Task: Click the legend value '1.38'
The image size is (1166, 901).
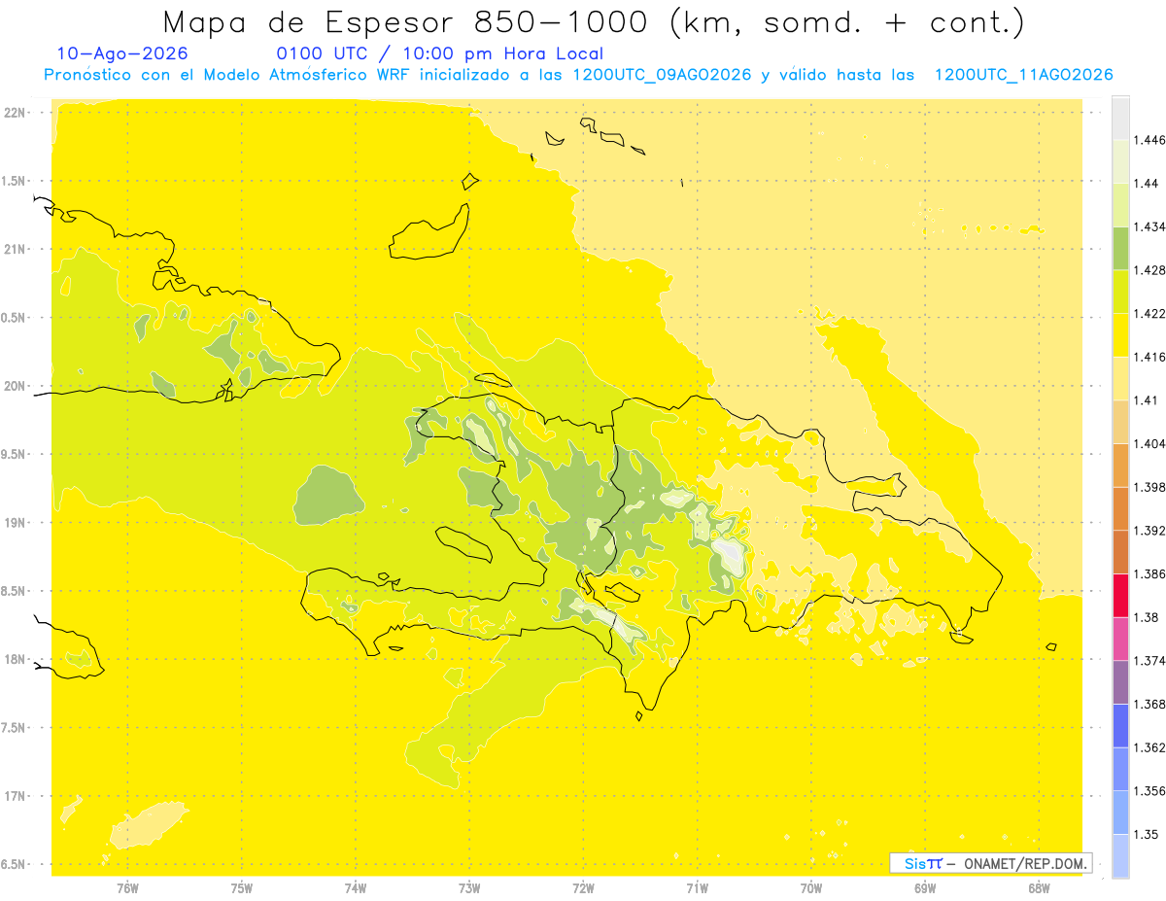Action: point(1147,617)
